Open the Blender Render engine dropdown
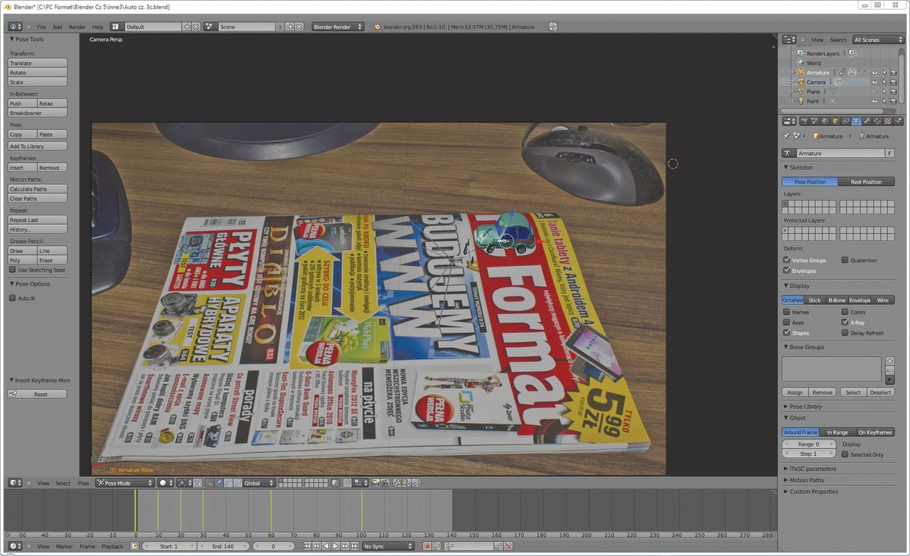The height and width of the screenshot is (556, 910). point(338,26)
